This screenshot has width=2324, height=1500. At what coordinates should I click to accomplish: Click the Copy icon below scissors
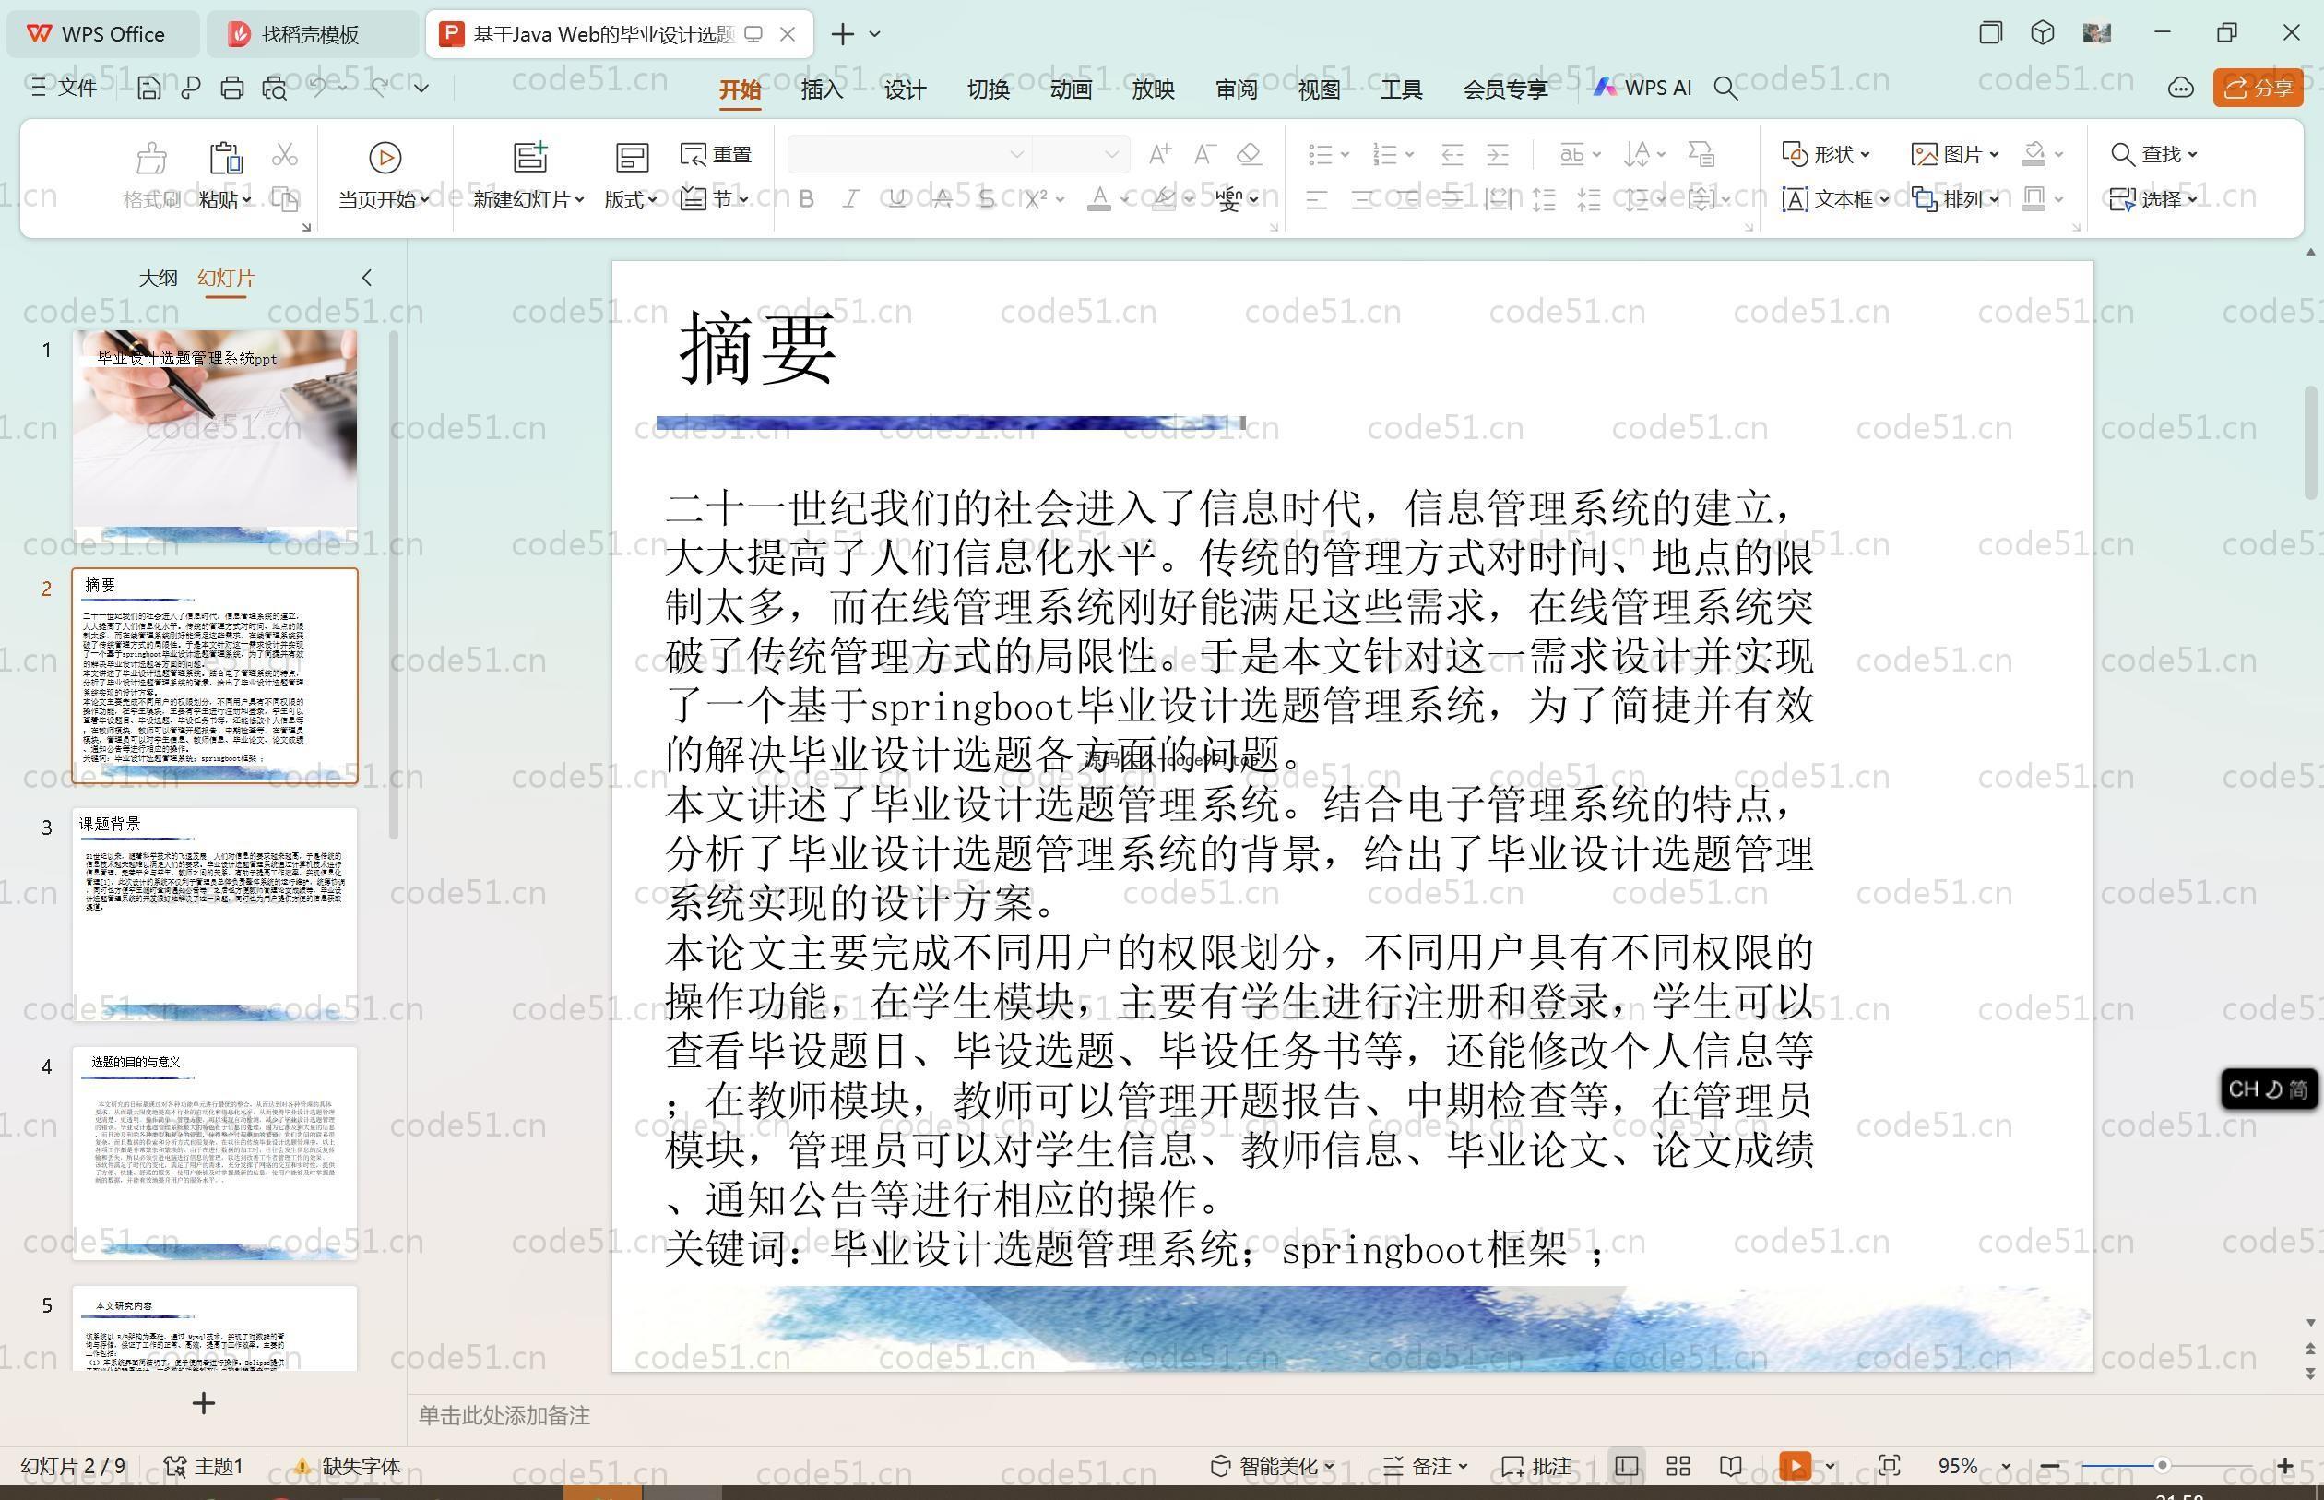(x=284, y=199)
